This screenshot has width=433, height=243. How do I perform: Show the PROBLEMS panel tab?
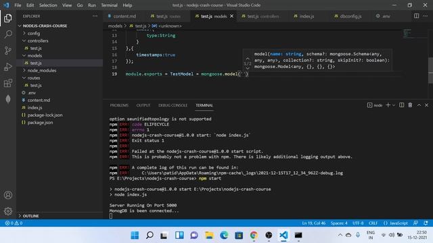(x=119, y=105)
